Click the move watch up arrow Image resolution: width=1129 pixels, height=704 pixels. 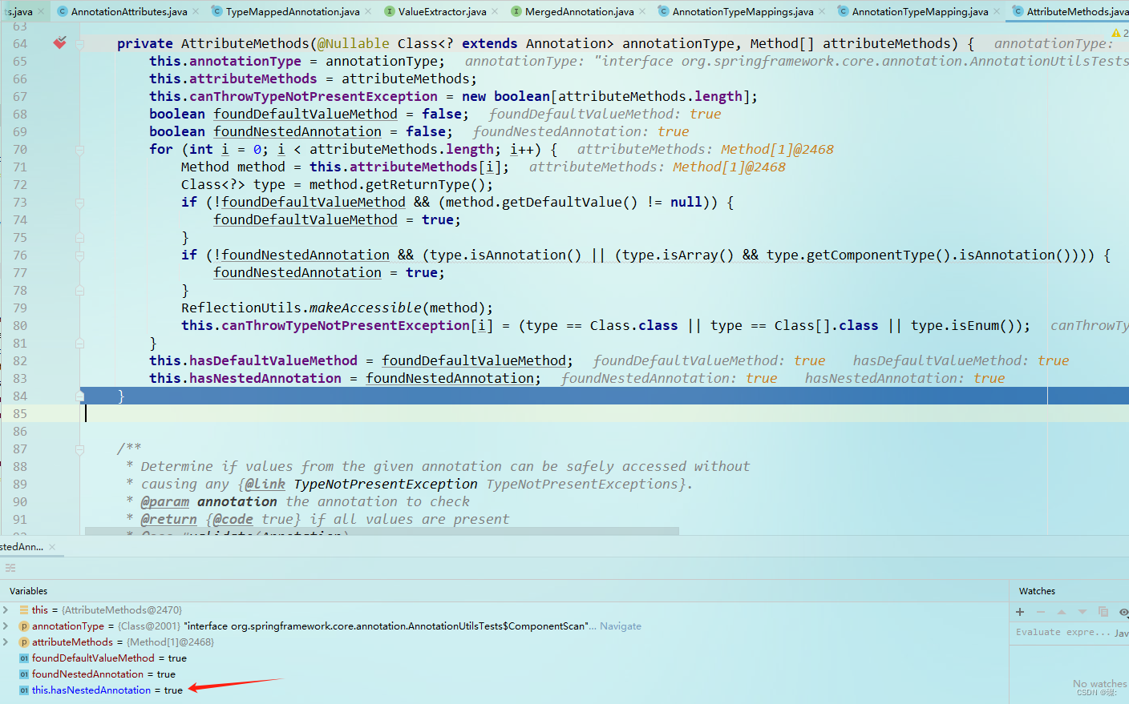pos(1062,612)
